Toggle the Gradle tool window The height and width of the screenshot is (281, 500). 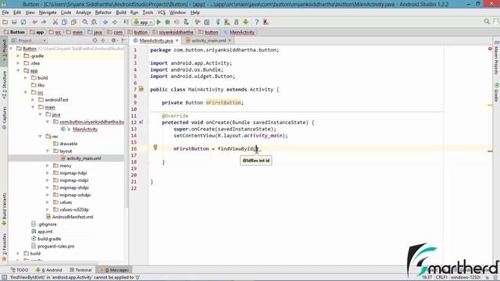click(497, 92)
